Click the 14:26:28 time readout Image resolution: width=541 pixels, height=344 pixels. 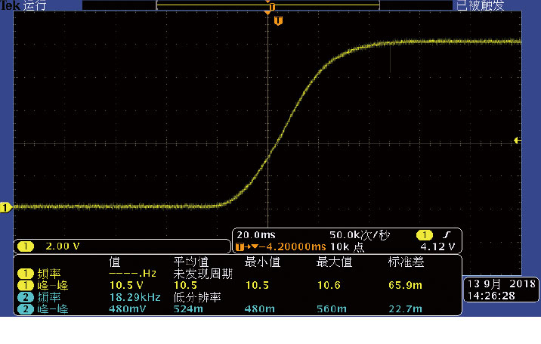click(x=491, y=296)
